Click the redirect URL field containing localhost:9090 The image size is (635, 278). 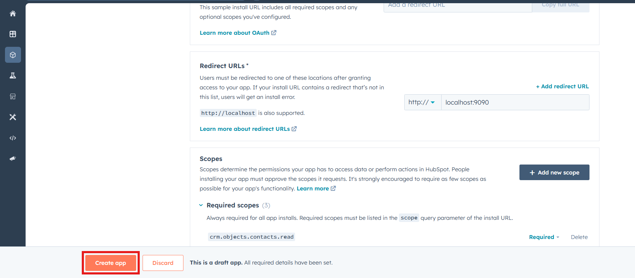click(x=515, y=102)
